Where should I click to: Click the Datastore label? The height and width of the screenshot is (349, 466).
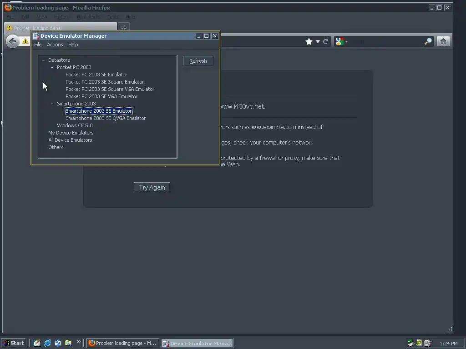(x=59, y=60)
